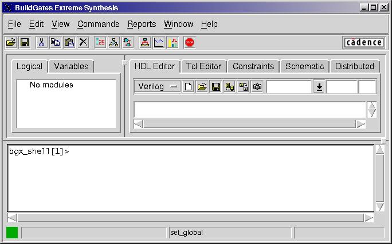Screen dimensions: 392x244
Task: Click HDL editor horizontal scroll right arrow
Action: click(360, 124)
